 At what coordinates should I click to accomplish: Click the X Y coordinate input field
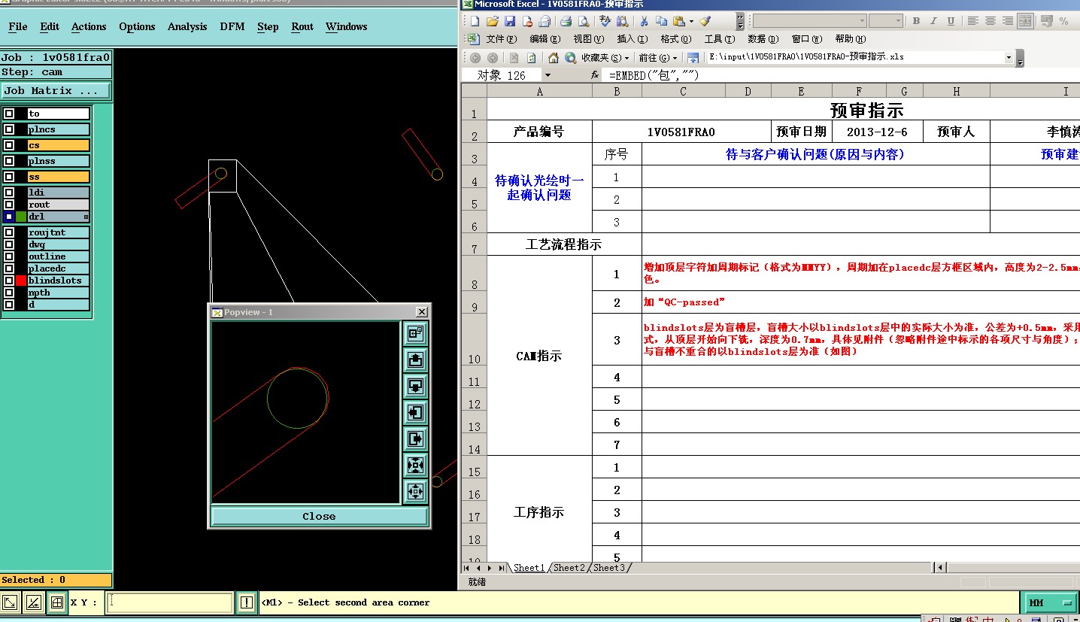coord(169,602)
